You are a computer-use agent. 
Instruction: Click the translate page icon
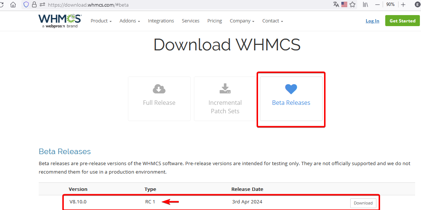click(336, 4)
